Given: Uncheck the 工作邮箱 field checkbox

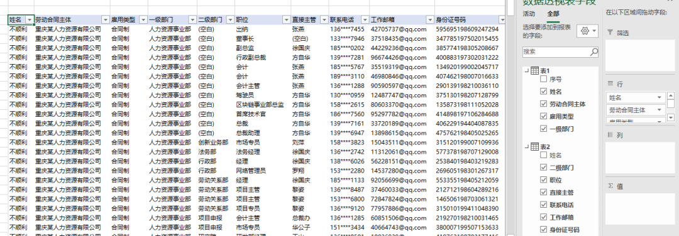Looking at the screenshot, I should pos(543,217).
